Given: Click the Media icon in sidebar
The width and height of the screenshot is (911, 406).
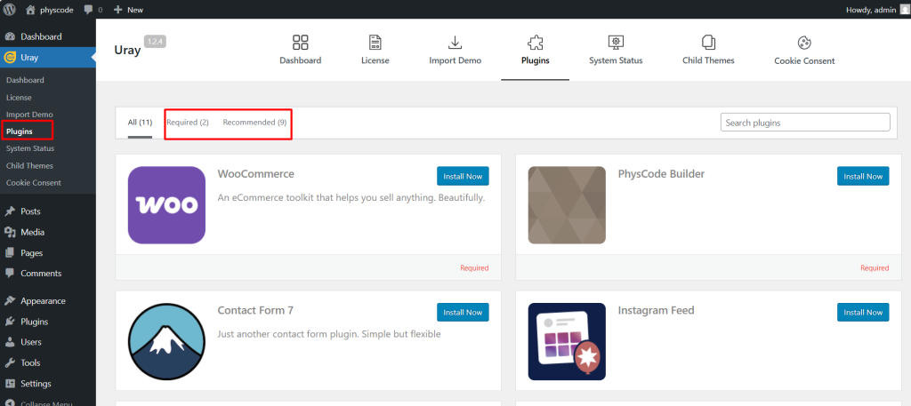Looking at the screenshot, I should point(10,232).
